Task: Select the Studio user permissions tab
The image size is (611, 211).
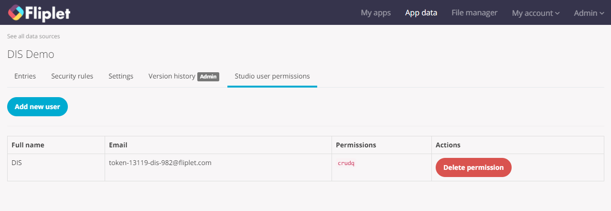Action: pos(272,76)
